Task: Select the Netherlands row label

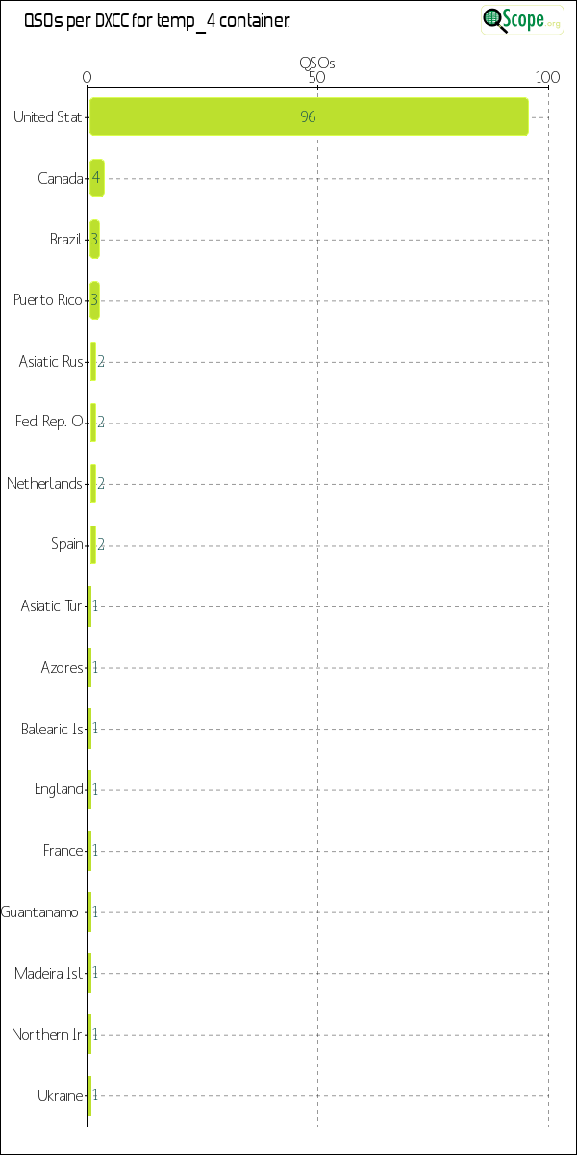Action: [44, 483]
